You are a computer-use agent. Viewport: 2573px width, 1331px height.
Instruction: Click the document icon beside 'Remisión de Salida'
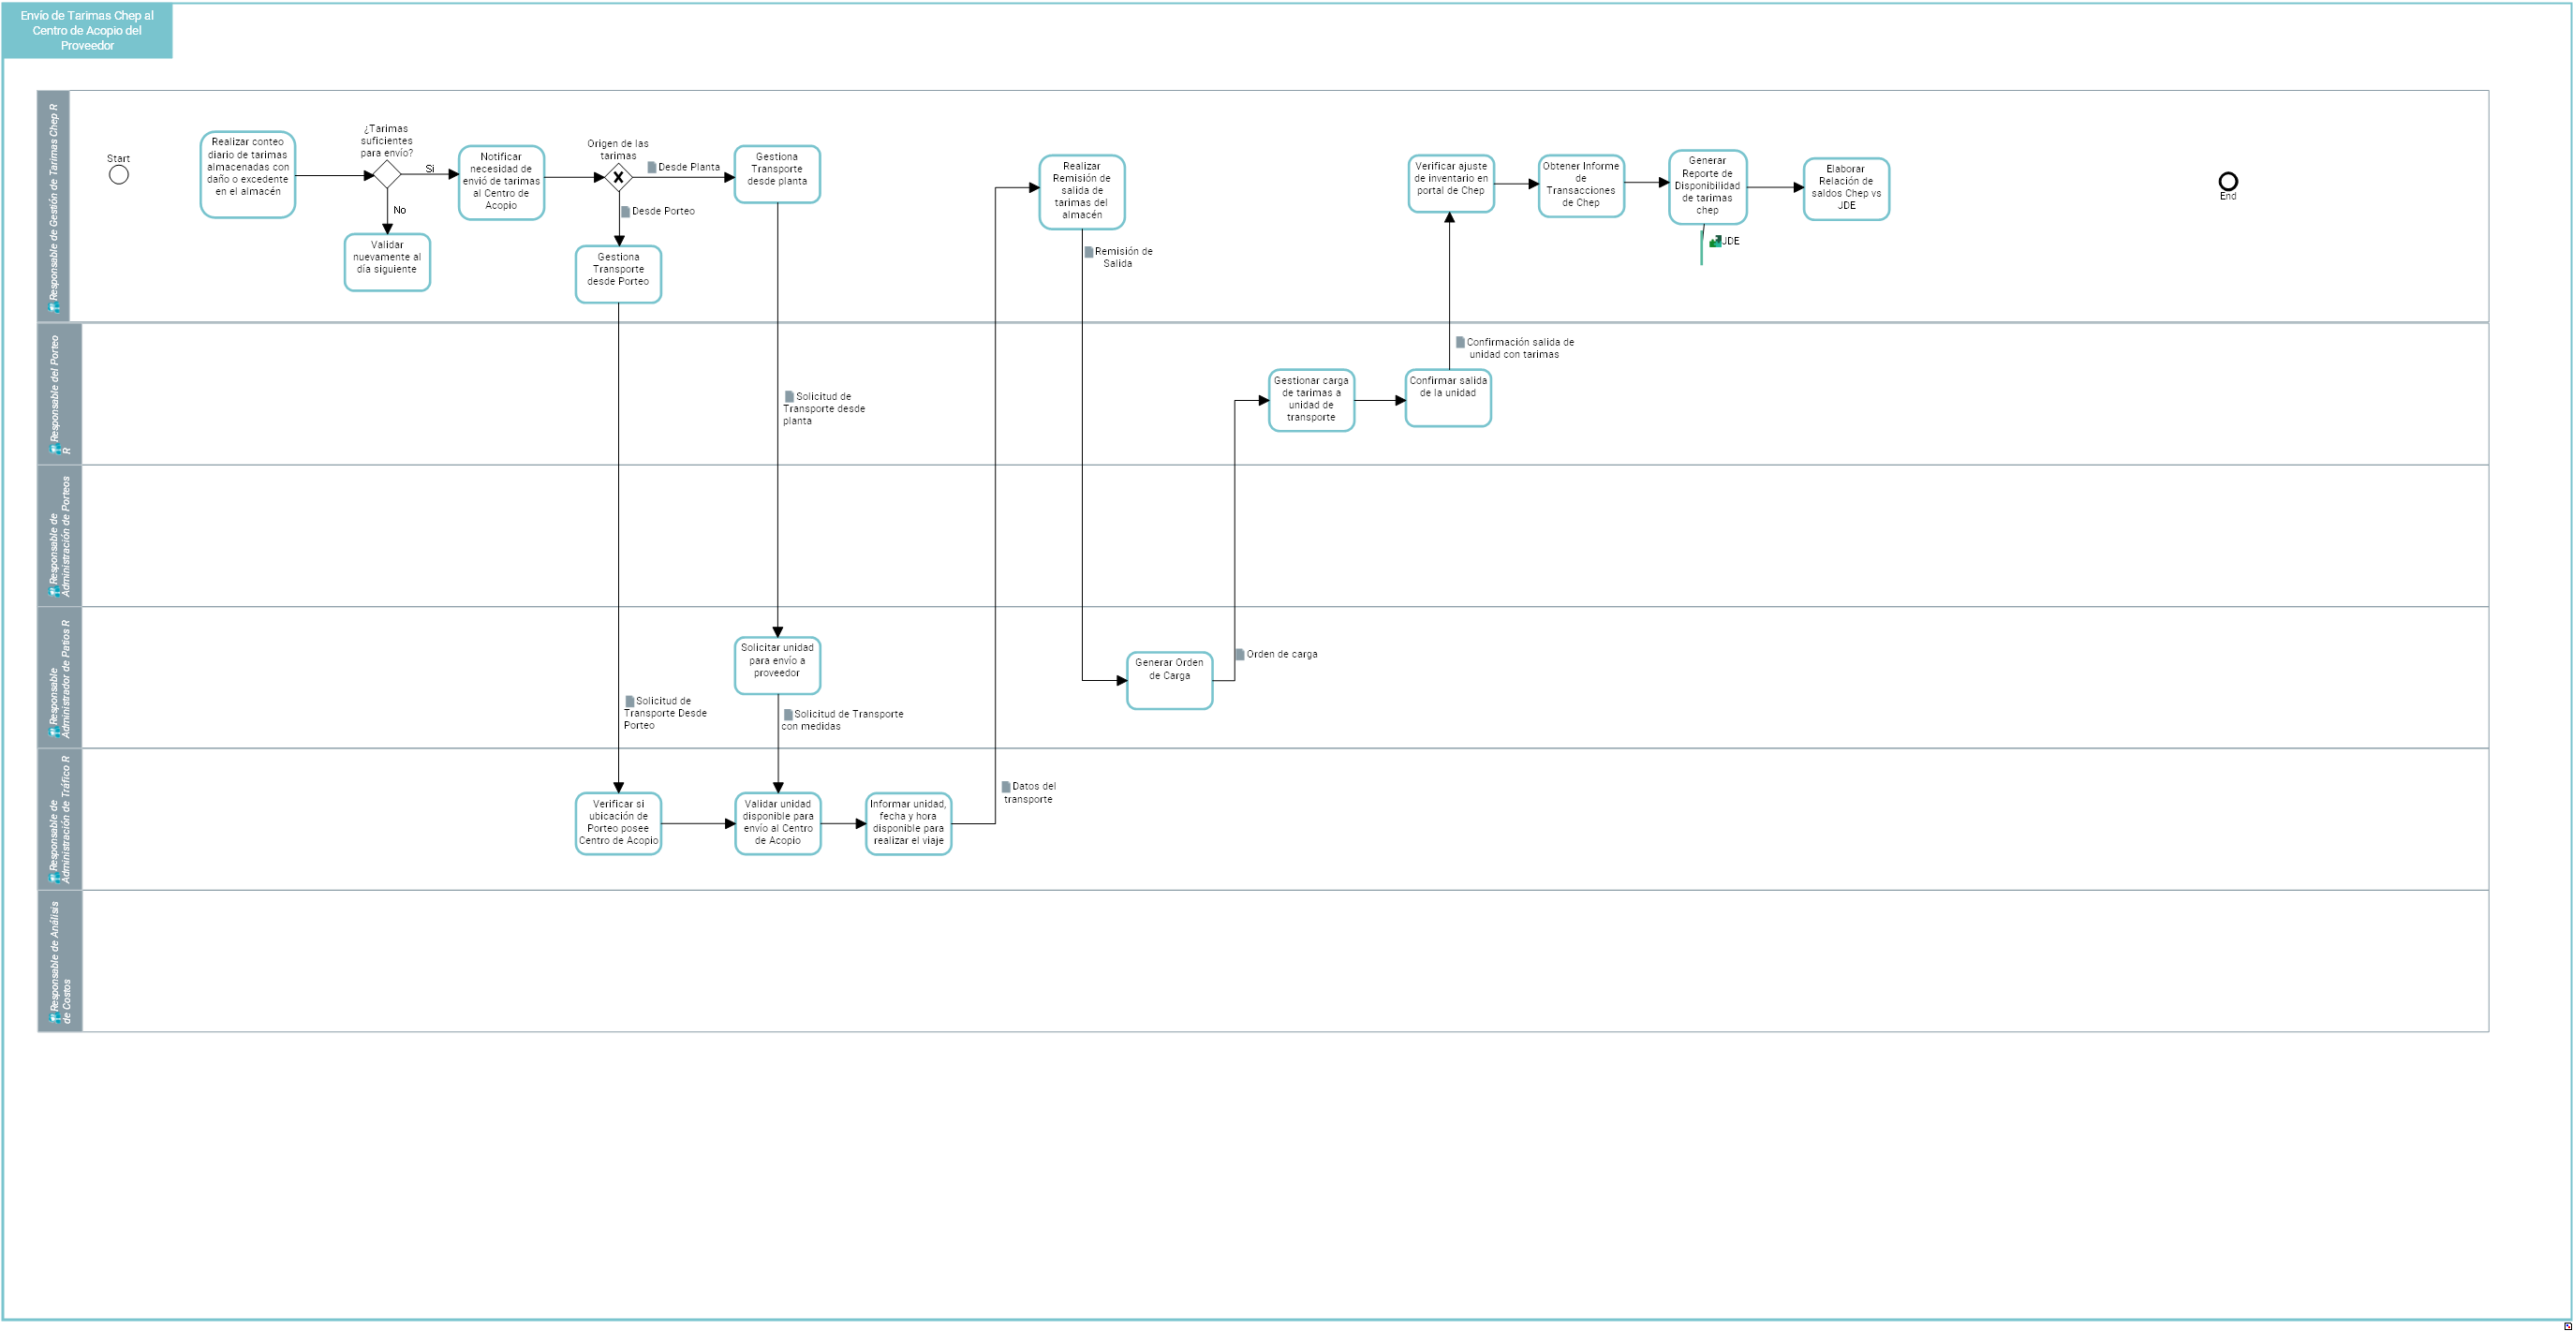pyautogui.click(x=1087, y=253)
